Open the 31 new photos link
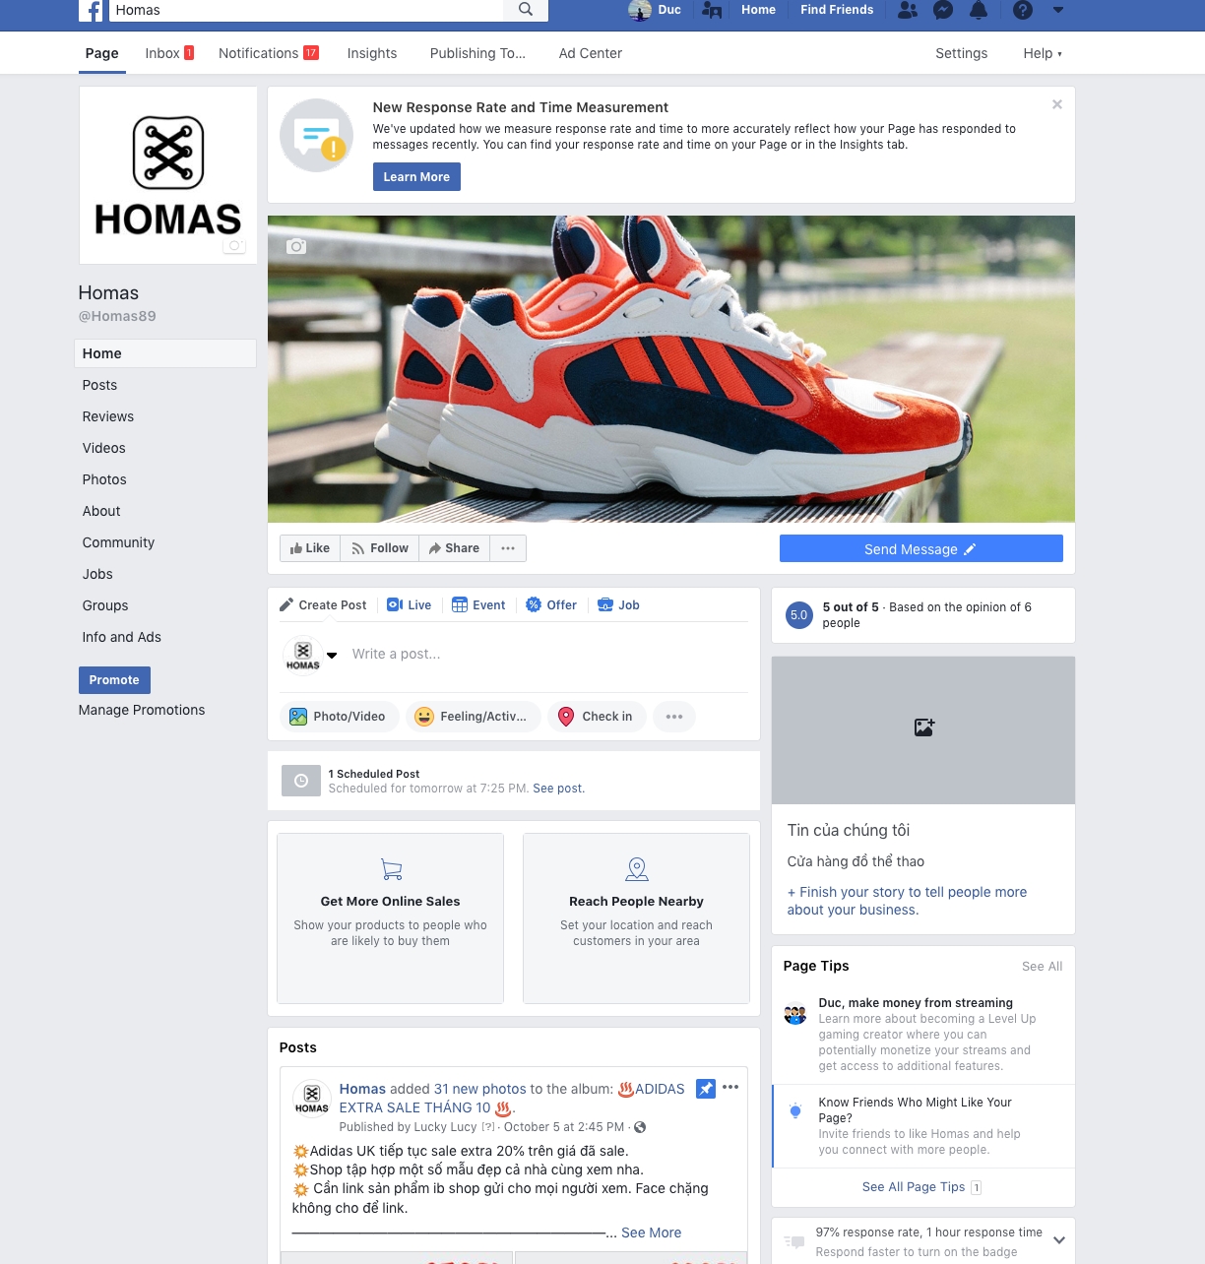 click(x=480, y=1089)
